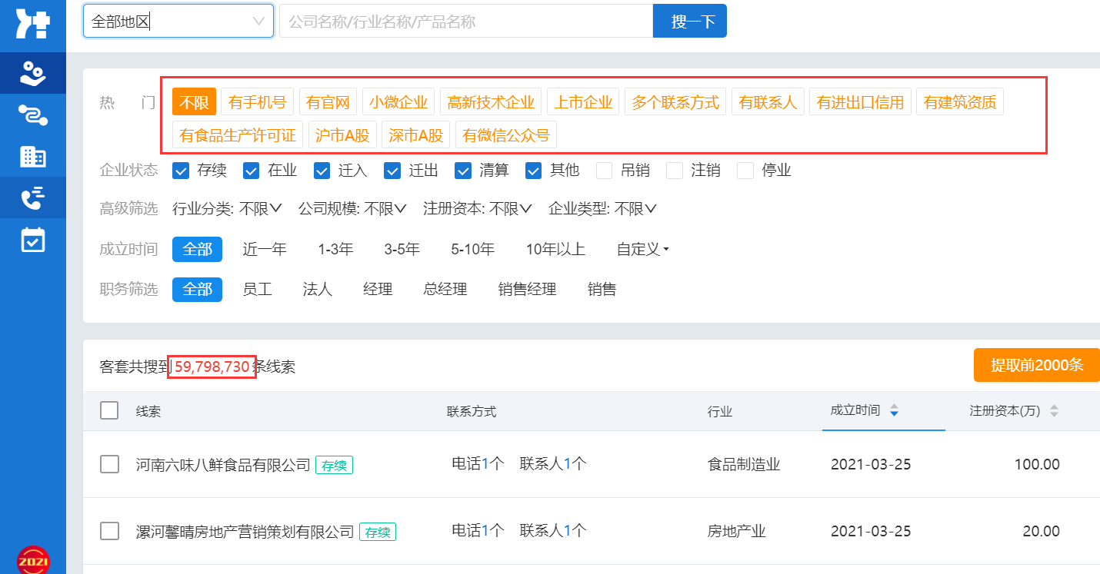Click the 提取前2000条 button
1100x574 pixels.
(1036, 365)
